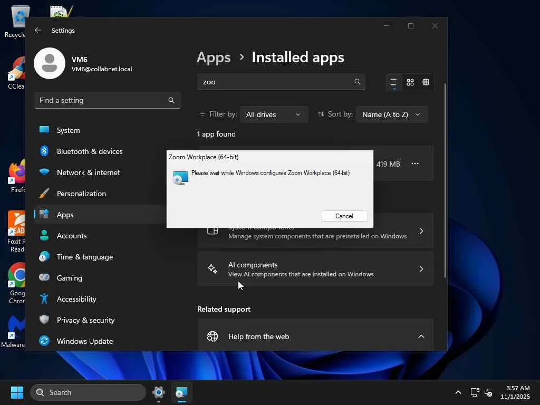The width and height of the screenshot is (540, 405).
Task: Click Apps breadcrumb link
Action: (214, 57)
